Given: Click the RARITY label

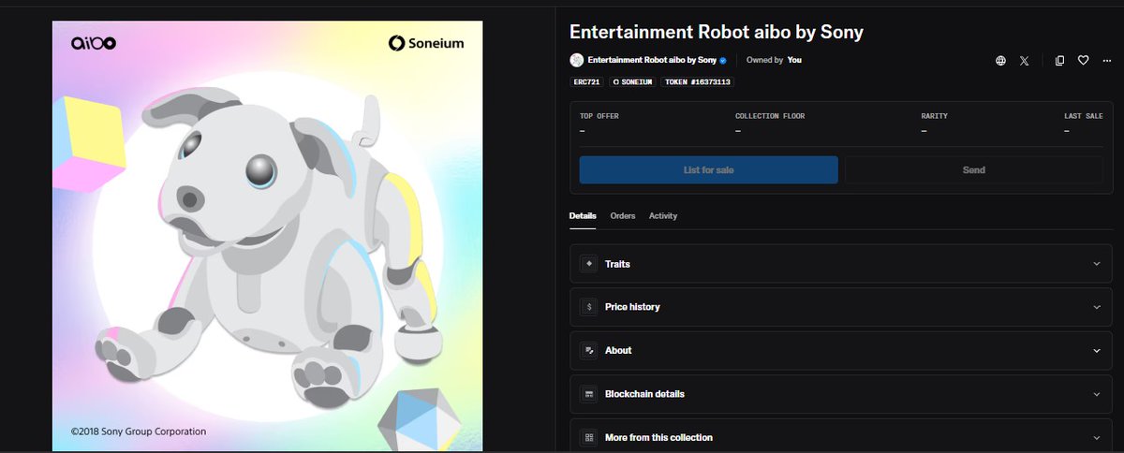Looking at the screenshot, I should [x=935, y=116].
